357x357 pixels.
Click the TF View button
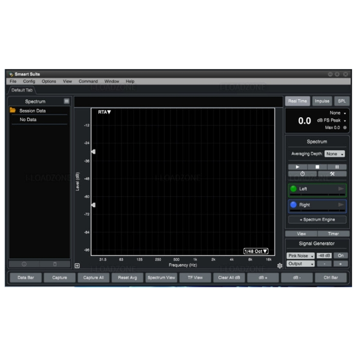point(195,278)
